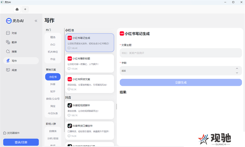Click 立即生成 generate button
The width and height of the screenshot is (245, 147).
tap(181, 83)
